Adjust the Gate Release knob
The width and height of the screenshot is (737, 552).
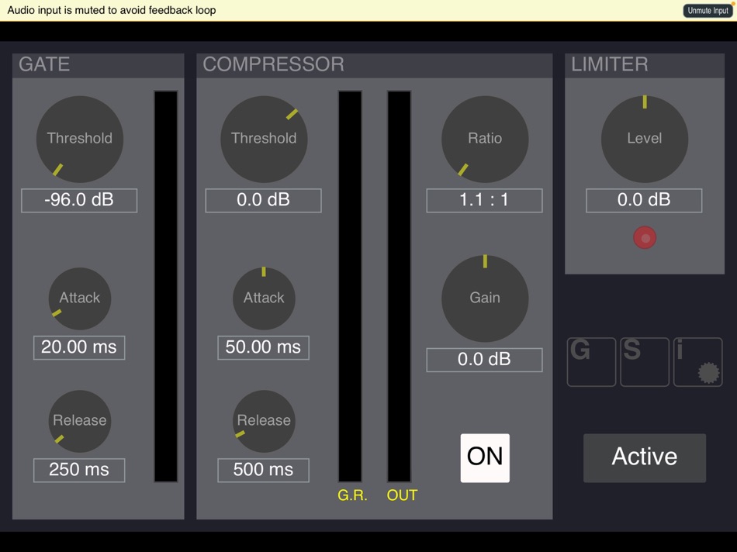point(79,421)
